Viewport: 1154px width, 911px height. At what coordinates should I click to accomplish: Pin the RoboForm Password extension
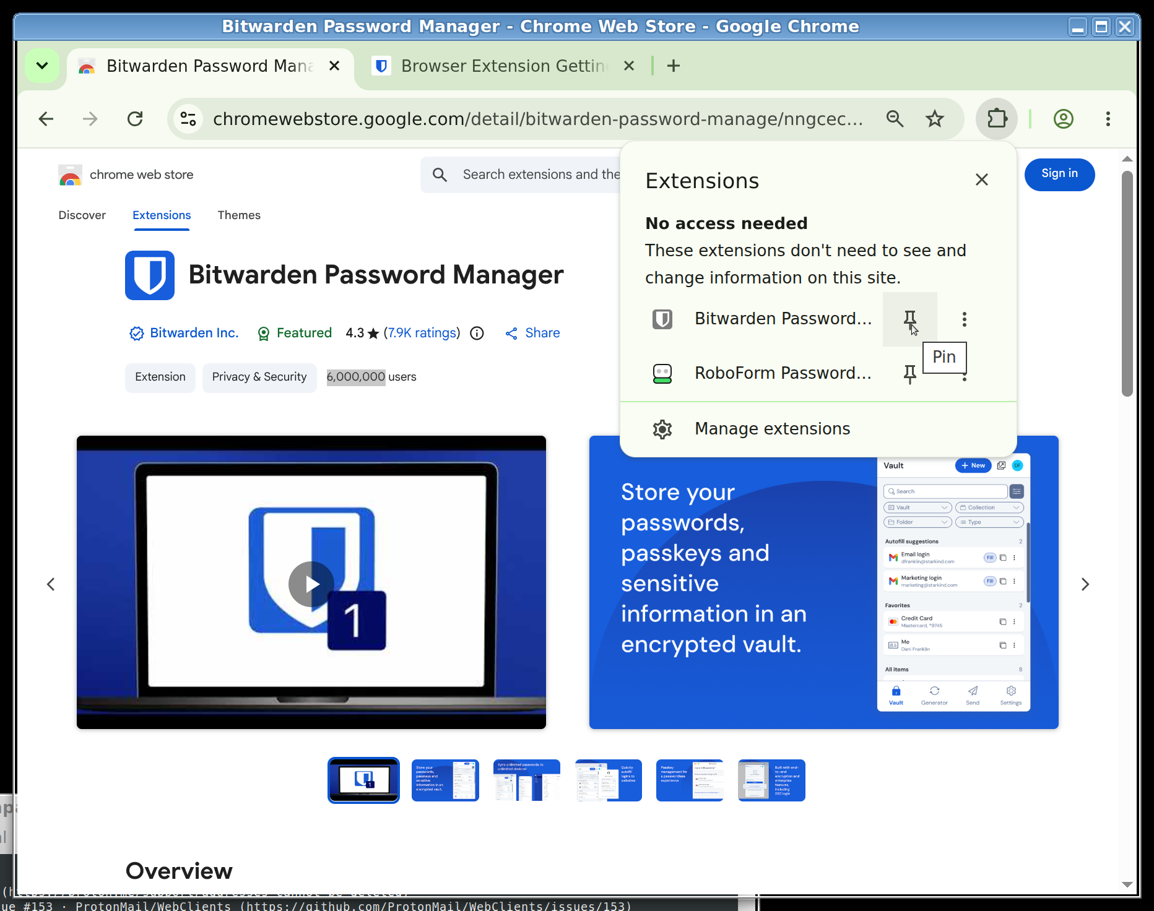[x=909, y=374]
